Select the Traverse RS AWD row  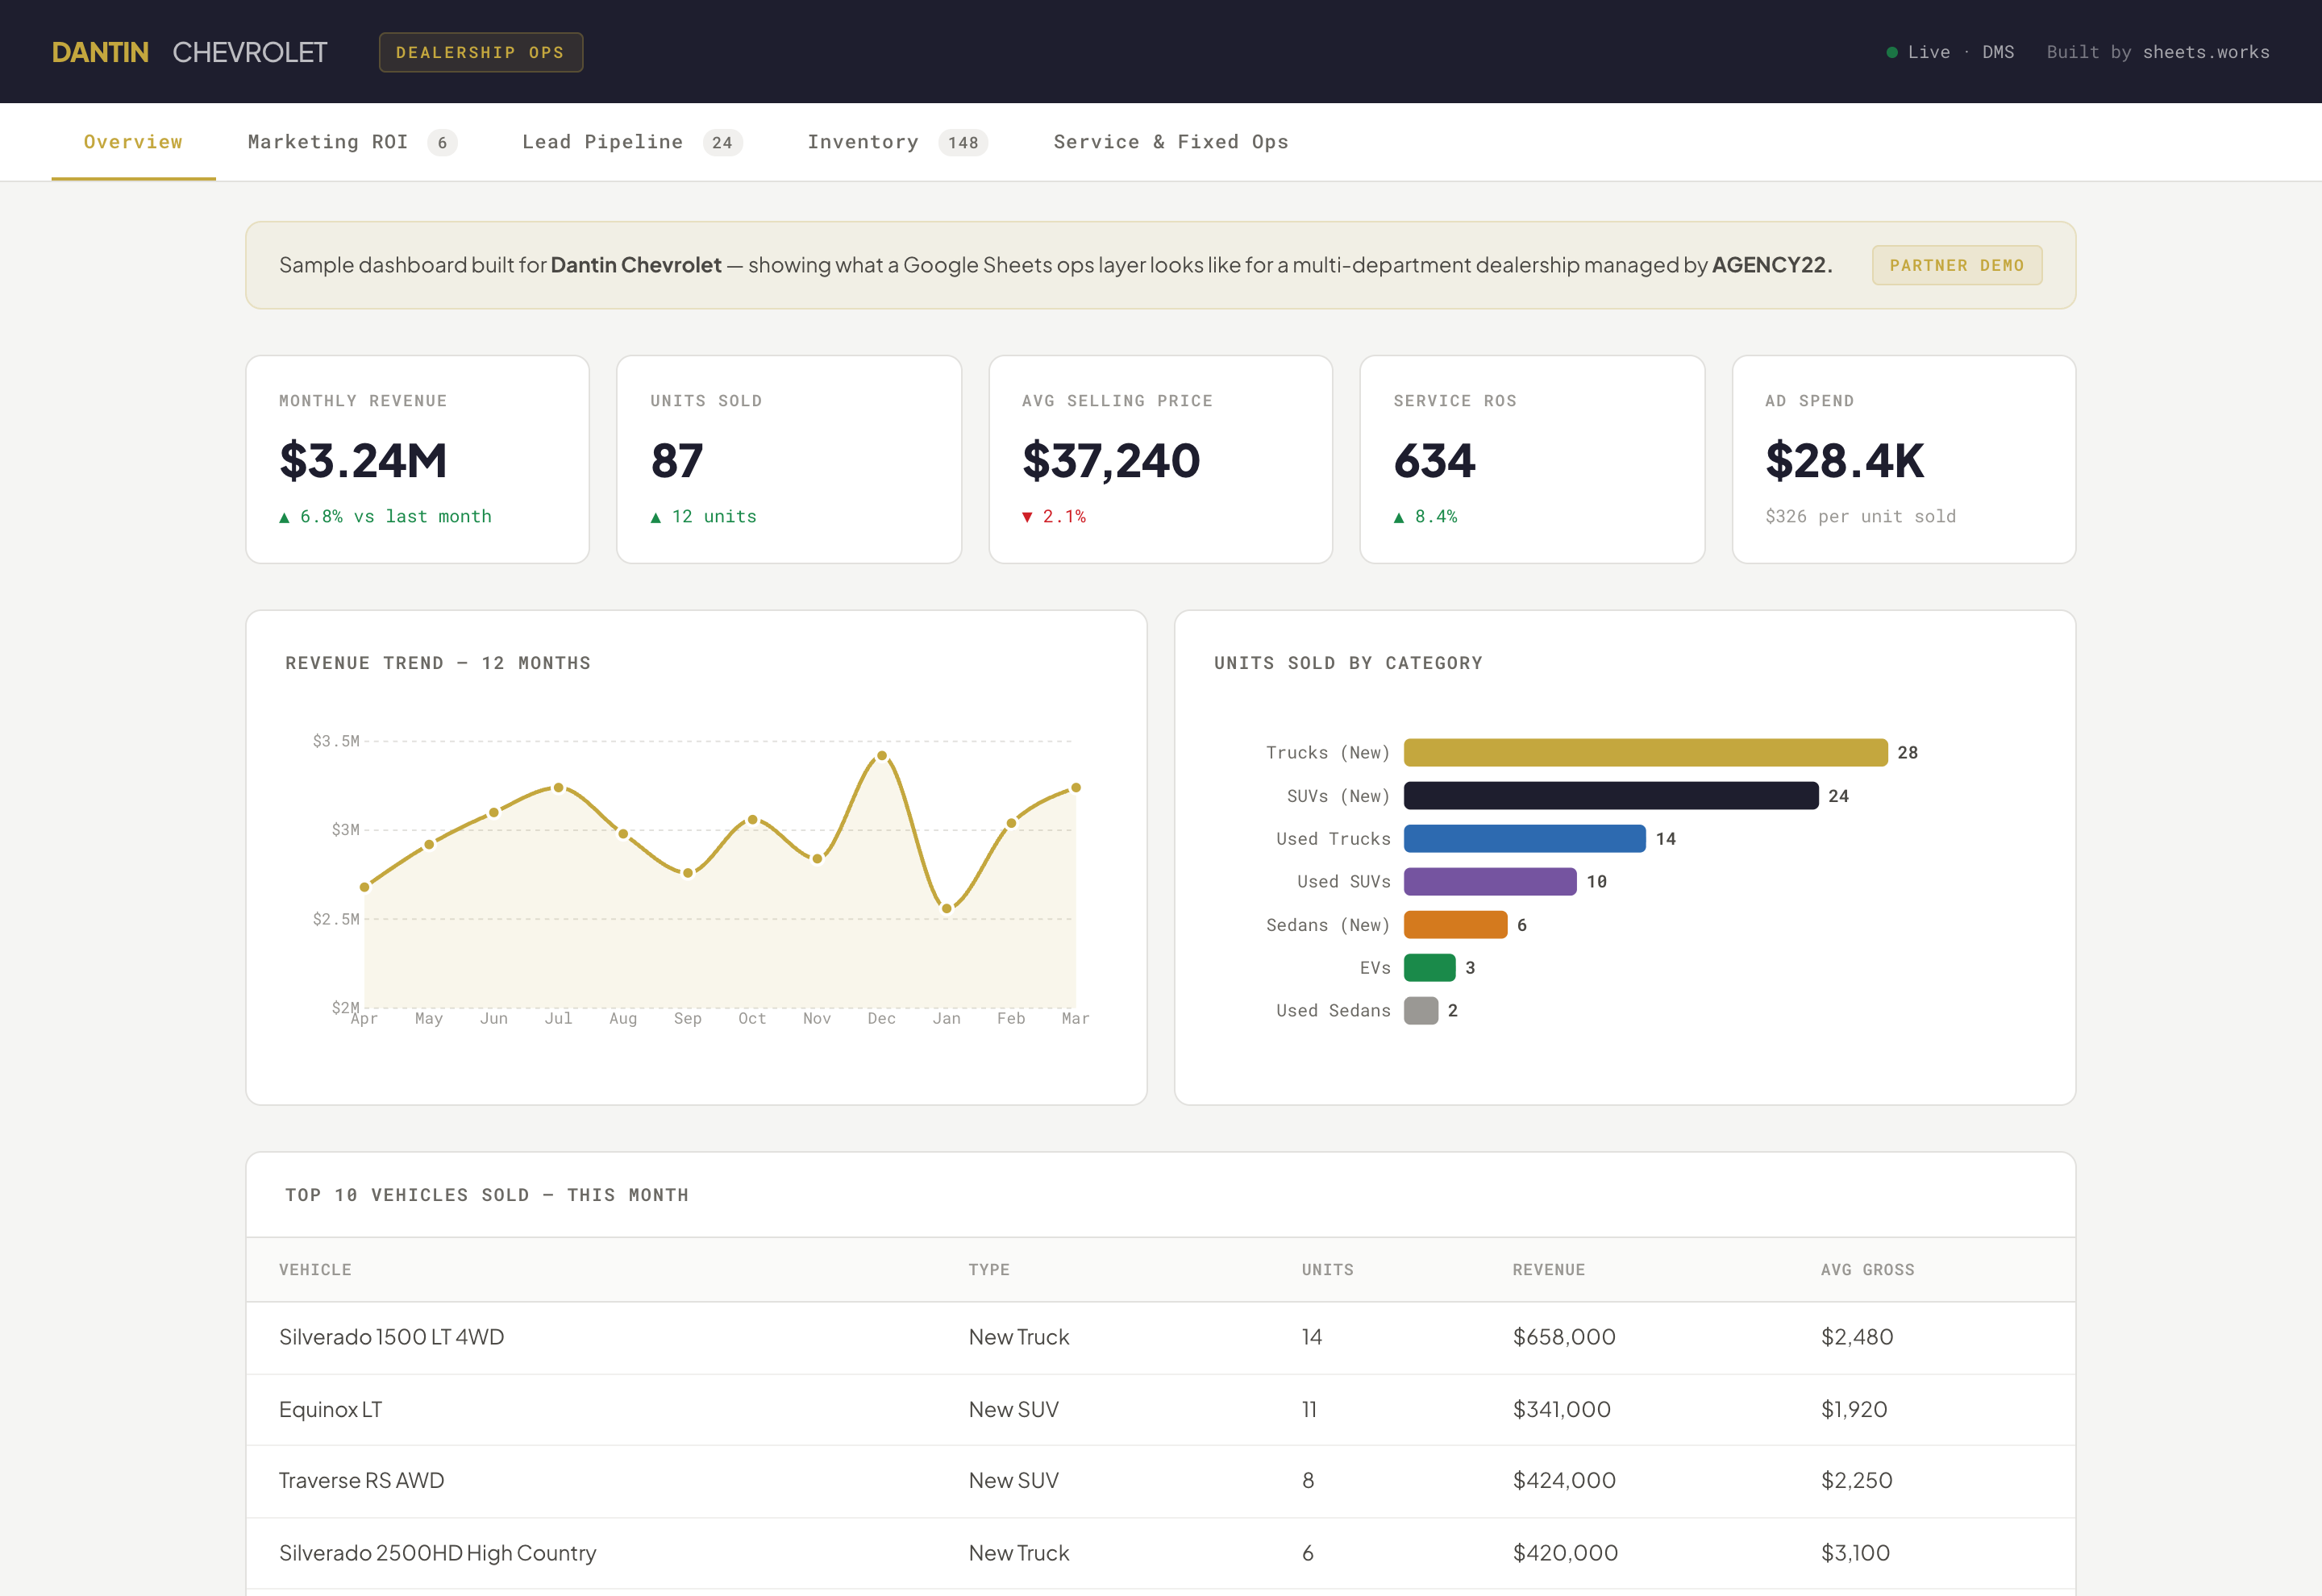pos(1160,1481)
